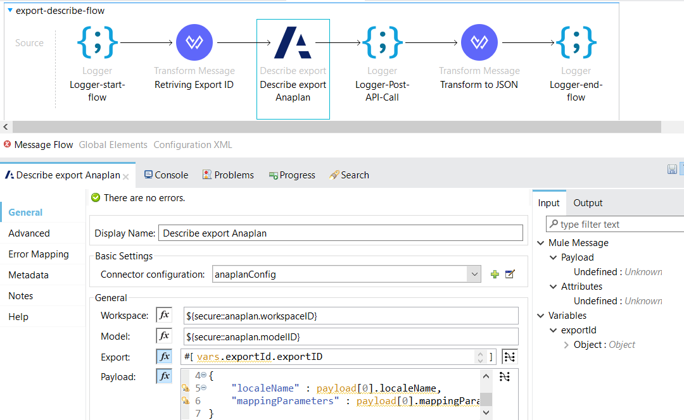Screen dimensions: 684x420
Task: Click the warning marker on code line 5
Action: (x=186, y=388)
